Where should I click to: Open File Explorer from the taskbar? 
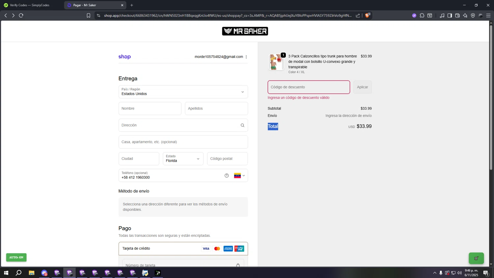click(x=32, y=273)
